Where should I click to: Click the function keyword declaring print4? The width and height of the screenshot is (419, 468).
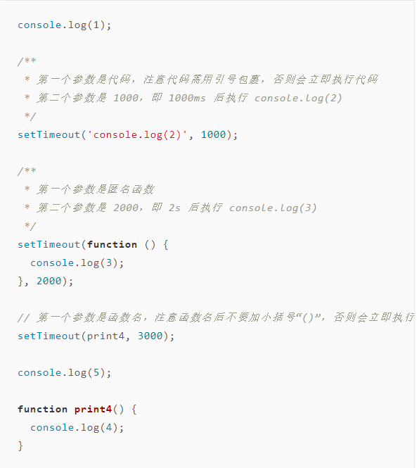click(x=43, y=409)
